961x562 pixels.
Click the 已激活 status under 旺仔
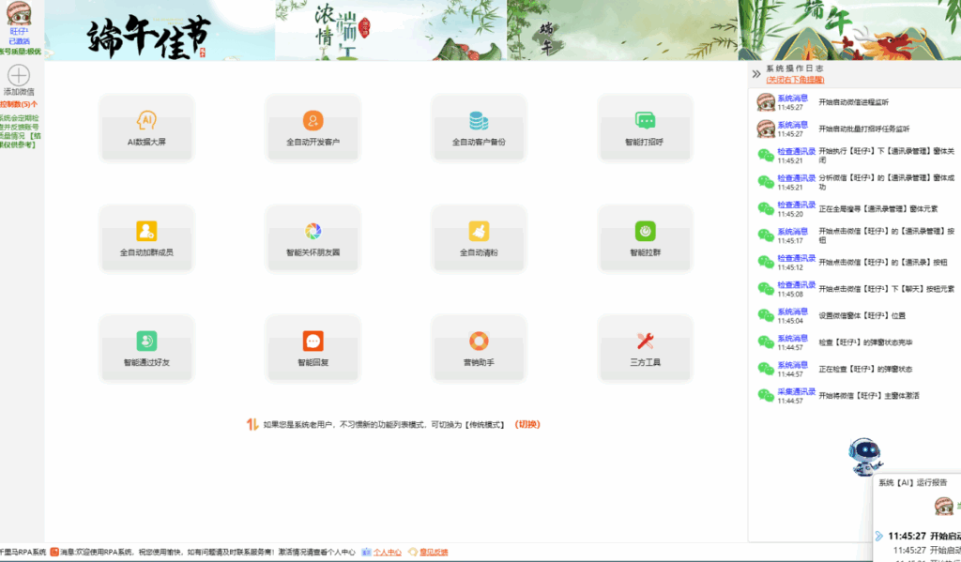coord(19,41)
